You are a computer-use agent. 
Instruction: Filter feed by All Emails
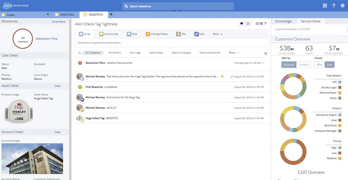pos(115,53)
